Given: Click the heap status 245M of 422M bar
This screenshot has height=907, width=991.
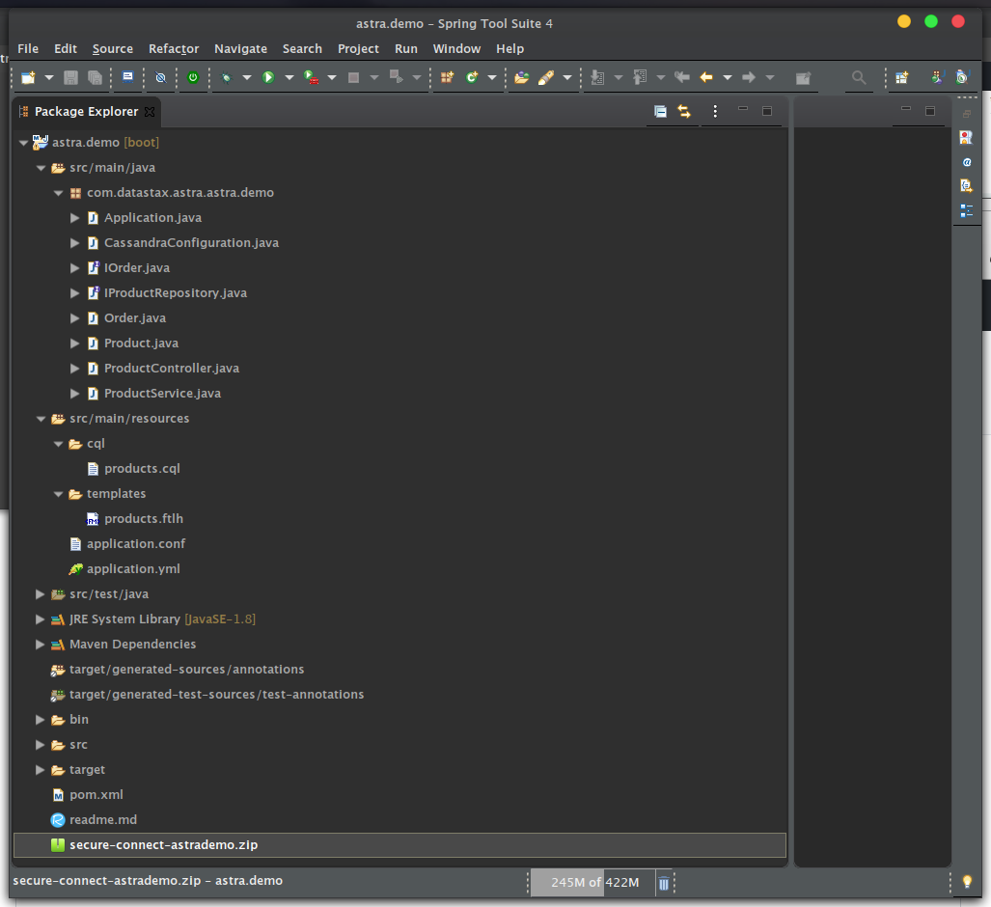Looking at the screenshot, I should point(592,882).
